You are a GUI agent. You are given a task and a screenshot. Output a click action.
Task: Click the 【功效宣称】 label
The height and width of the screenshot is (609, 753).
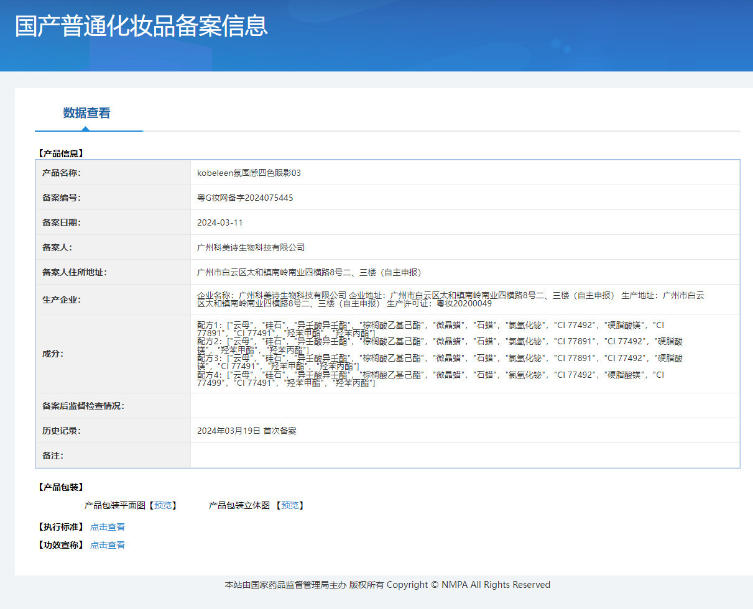coord(60,545)
